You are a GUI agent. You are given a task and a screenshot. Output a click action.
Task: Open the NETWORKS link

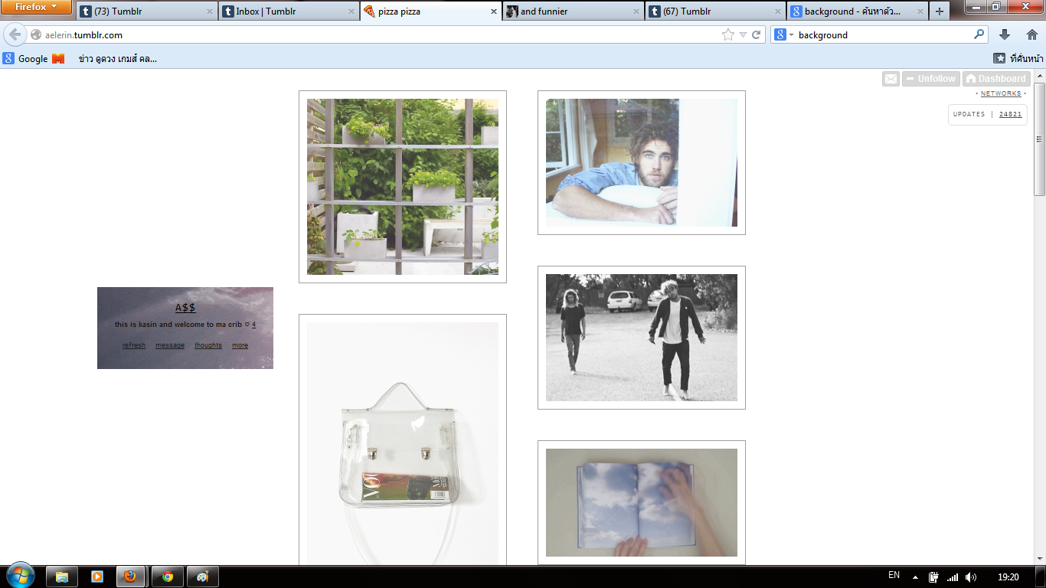coord(1001,93)
